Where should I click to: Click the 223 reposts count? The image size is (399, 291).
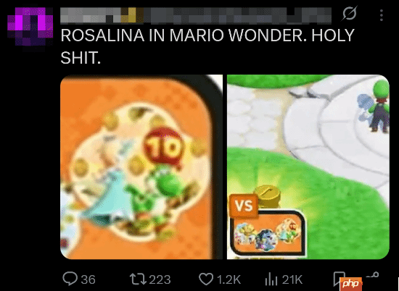point(160,279)
